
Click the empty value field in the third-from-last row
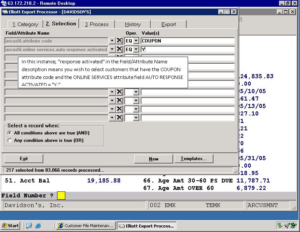click(188, 101)
